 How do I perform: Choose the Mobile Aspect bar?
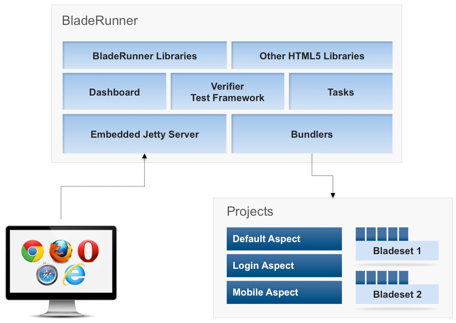pyautogui.click(x=284, y=292)
